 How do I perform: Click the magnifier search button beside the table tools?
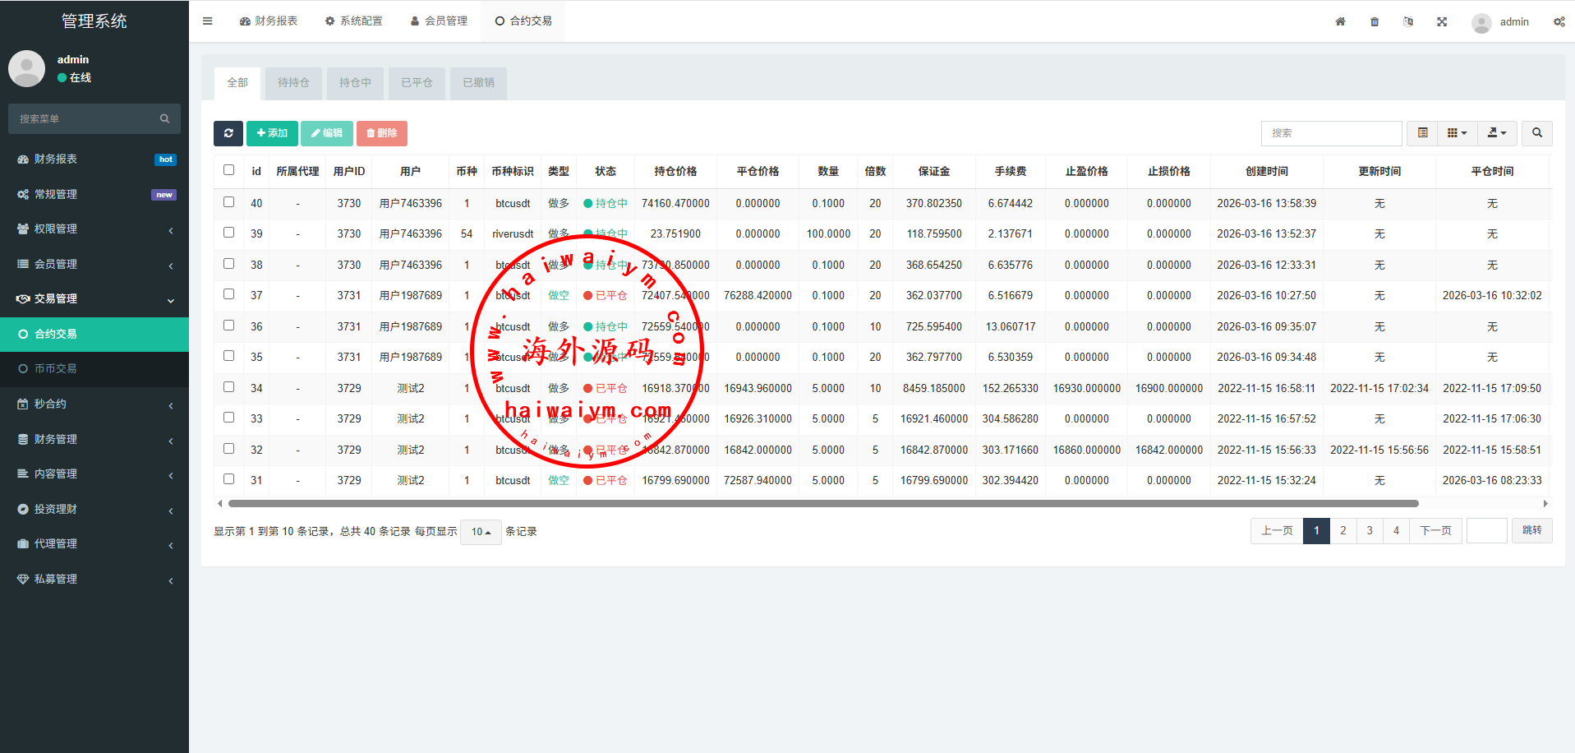coord(1536,133)
